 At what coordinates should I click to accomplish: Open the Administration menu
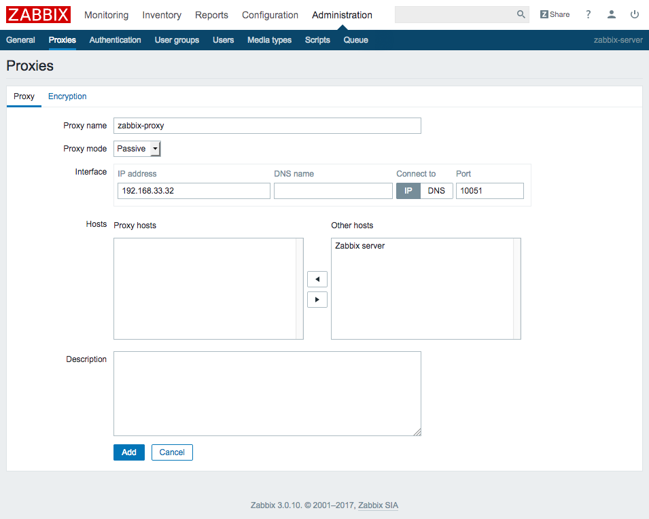coord(342,15)
